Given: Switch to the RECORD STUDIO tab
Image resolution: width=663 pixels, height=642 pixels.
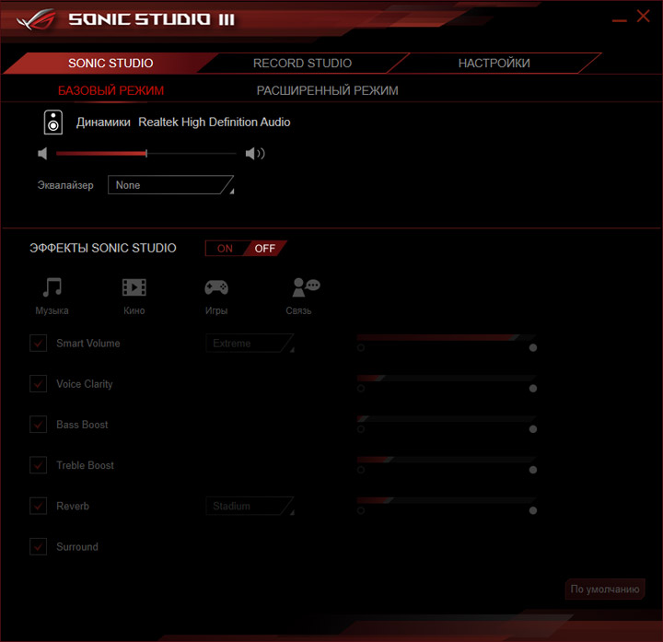Looking at the screenshot, I should [x=302, y=63].
